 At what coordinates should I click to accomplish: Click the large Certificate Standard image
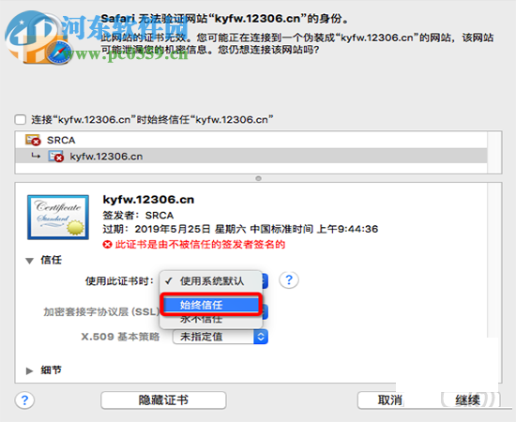(58, 217)
